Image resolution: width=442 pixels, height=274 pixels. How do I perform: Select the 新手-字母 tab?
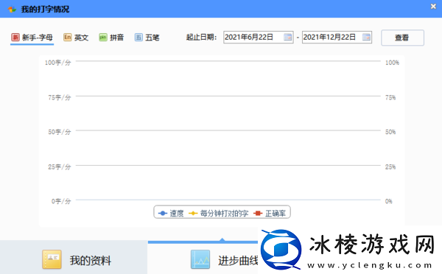pyautogui.click(x=32, y=38)
